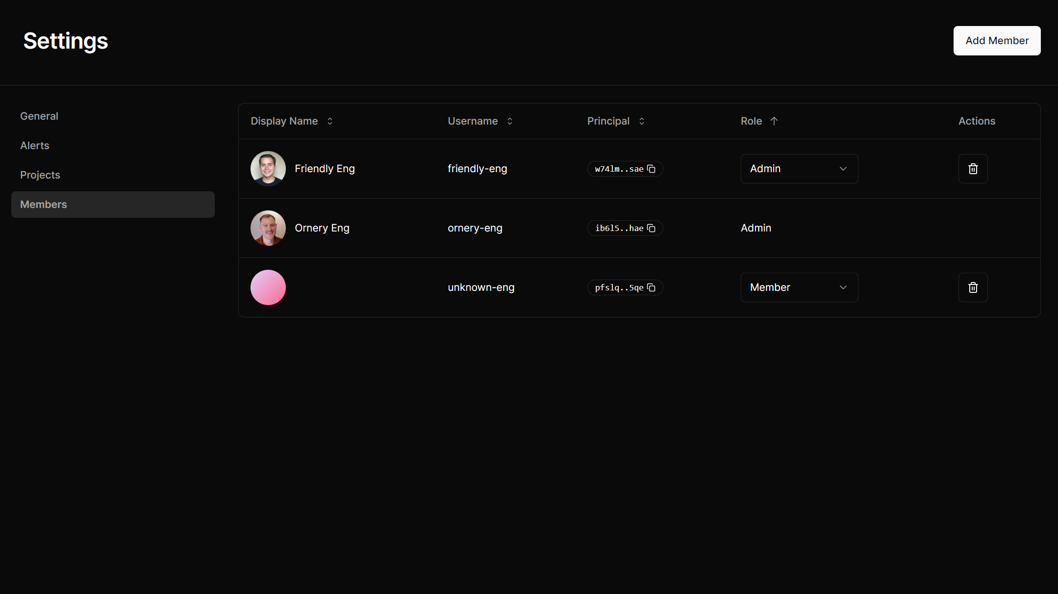Open the General settings section
Screen dimensions: 1058x594
39,116
